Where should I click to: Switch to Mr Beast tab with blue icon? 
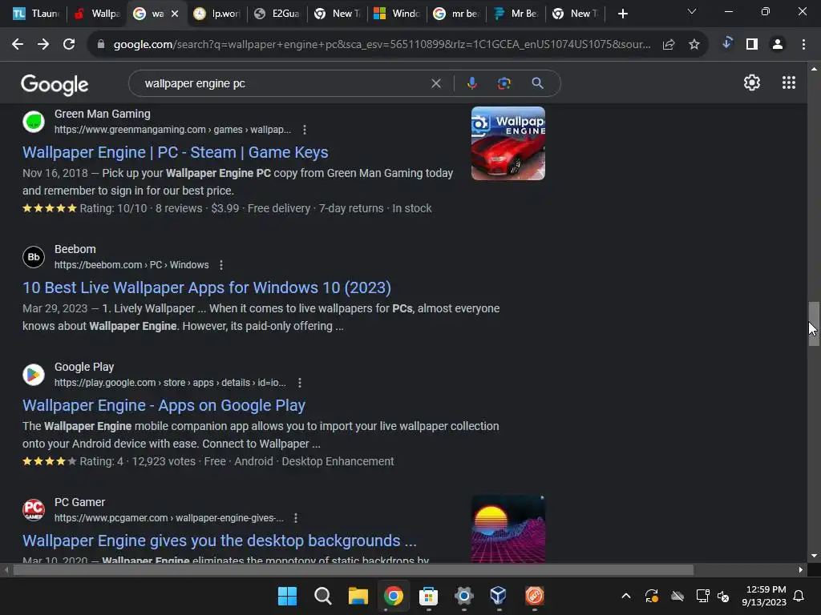(517, 14)
